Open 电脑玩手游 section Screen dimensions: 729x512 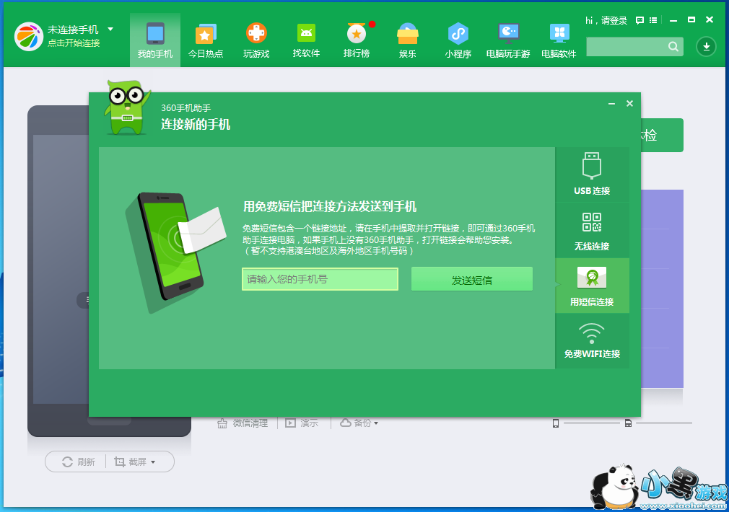tap(508, 40)
